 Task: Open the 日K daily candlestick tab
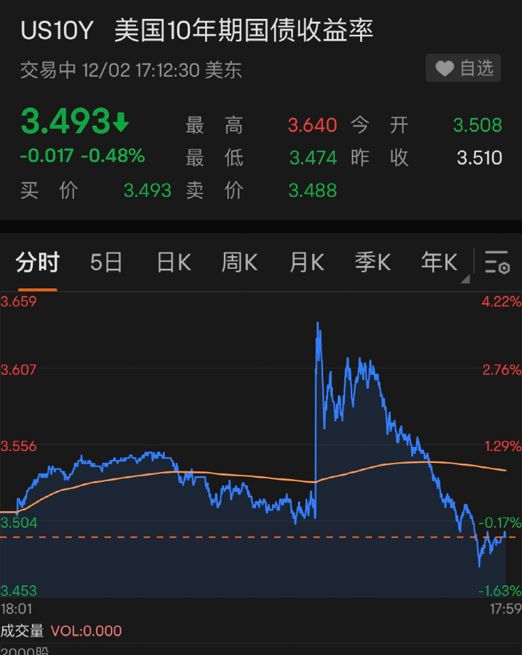[x=174, y=263]
